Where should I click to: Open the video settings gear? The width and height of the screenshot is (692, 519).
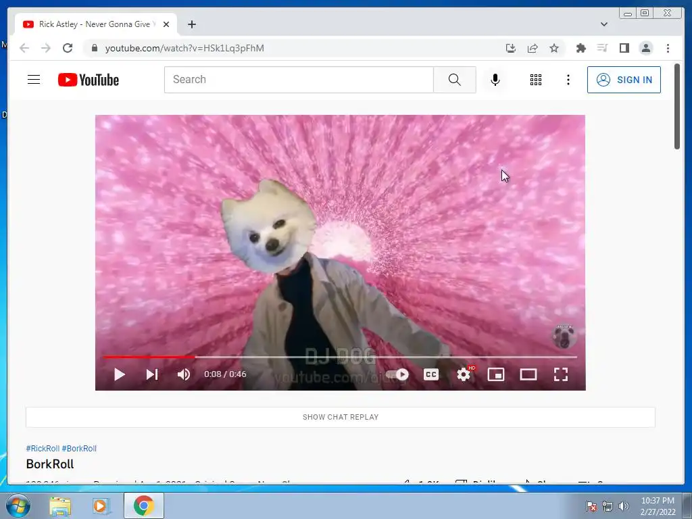464,374
